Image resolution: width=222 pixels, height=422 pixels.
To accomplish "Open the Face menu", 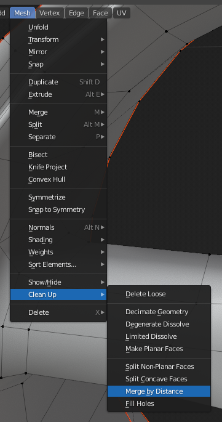I will (x=100, y=13).
